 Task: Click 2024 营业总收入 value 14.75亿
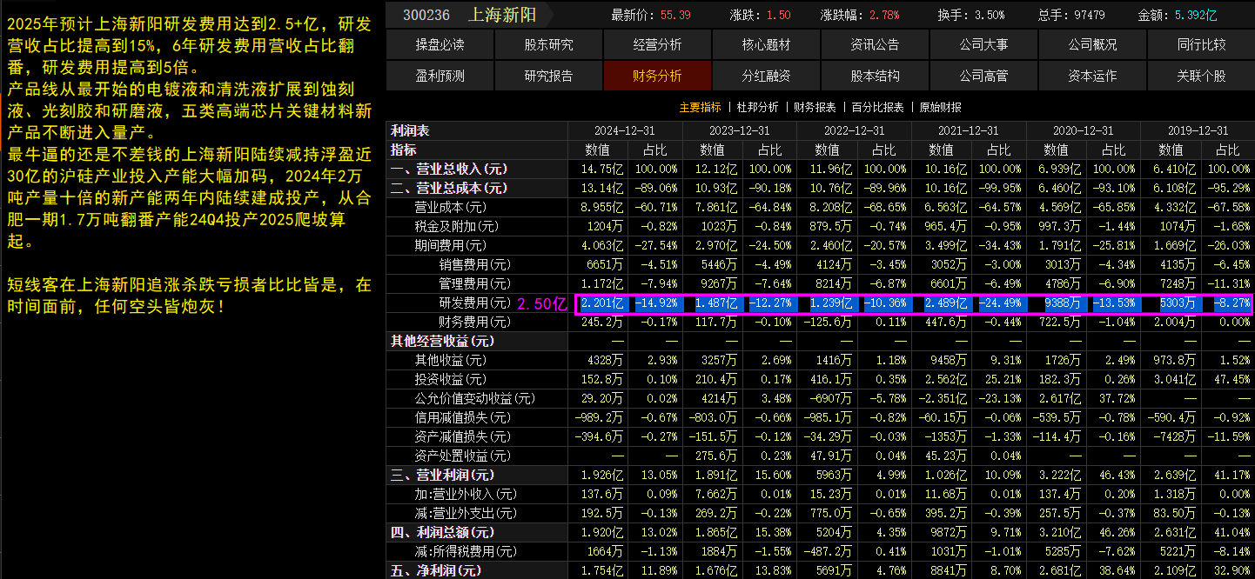pos(602,169)
